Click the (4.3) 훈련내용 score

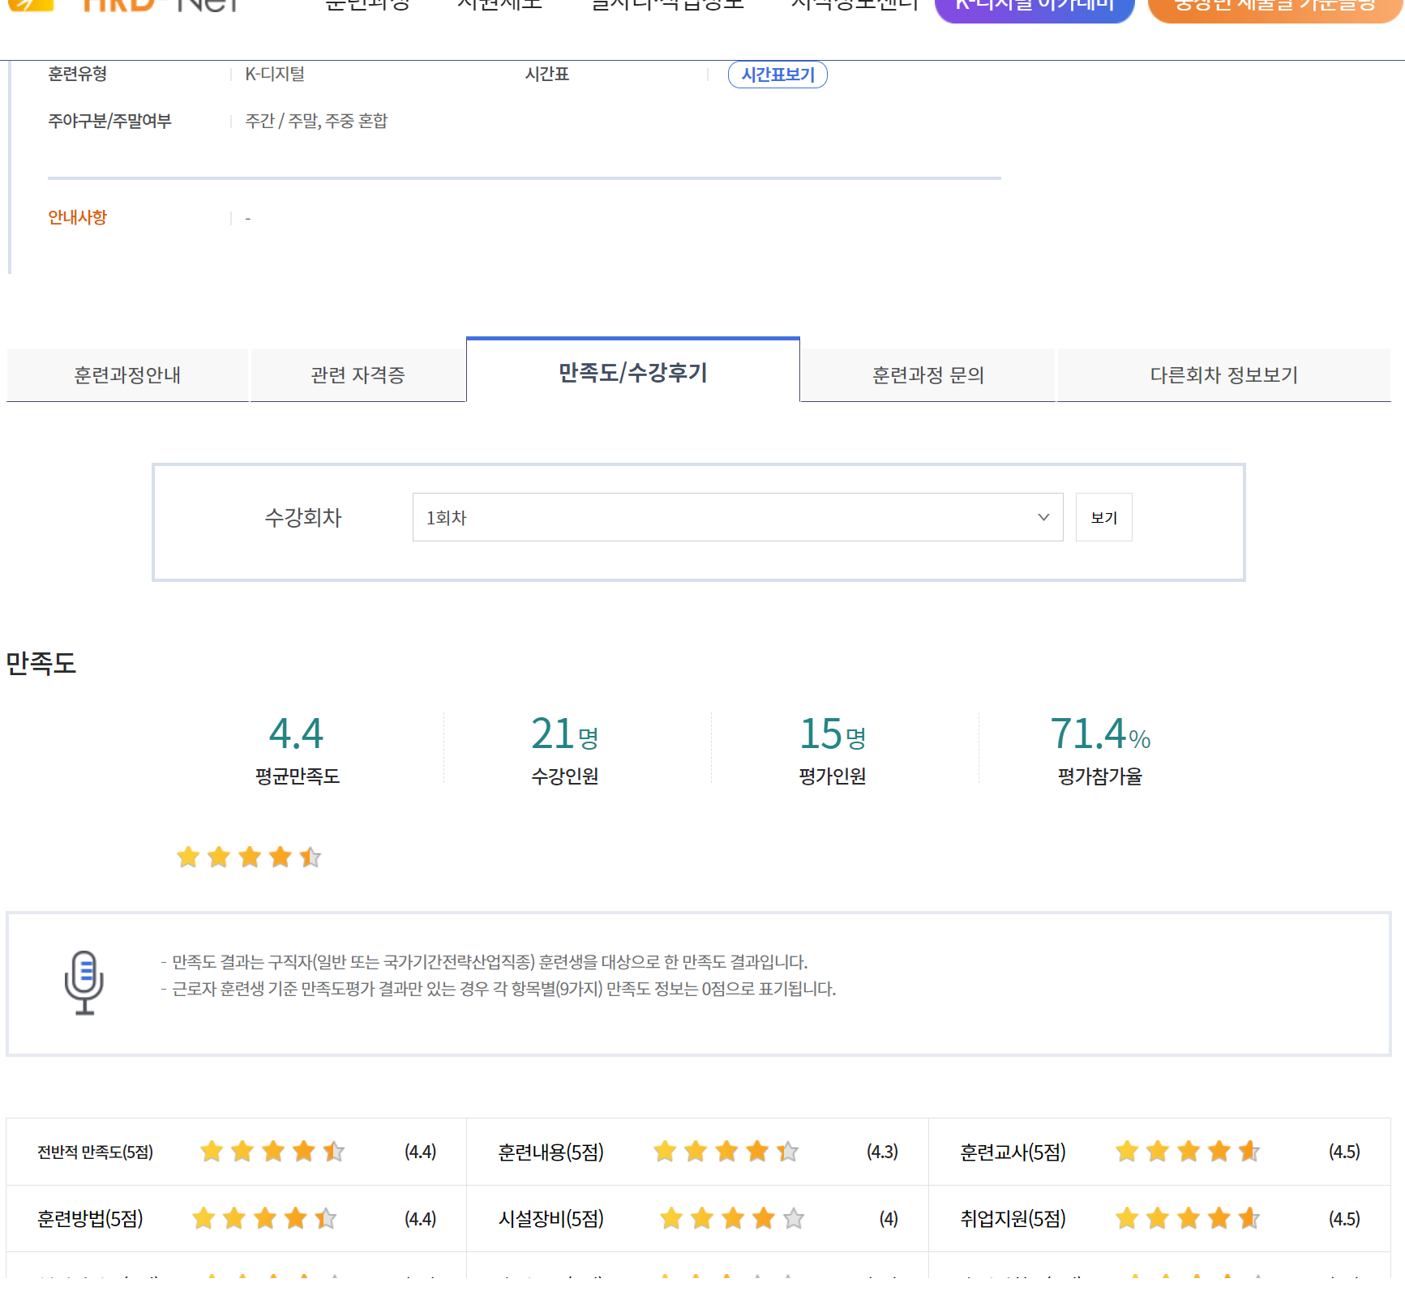(882, 1152)
